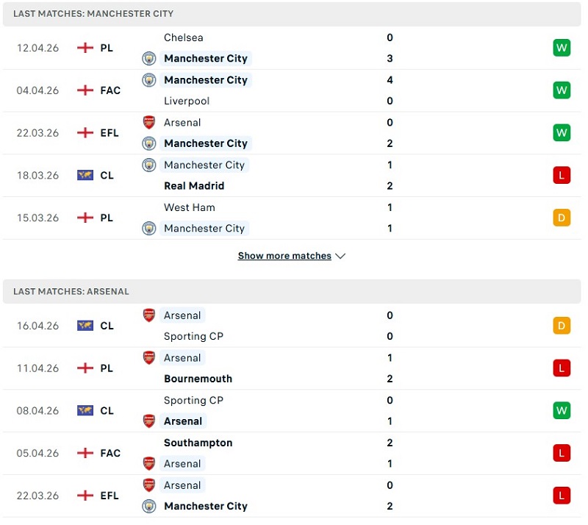Click the Last Matches: Manchester City header
The width and height of the screenshot is (588, 525).
coord(93,14)
